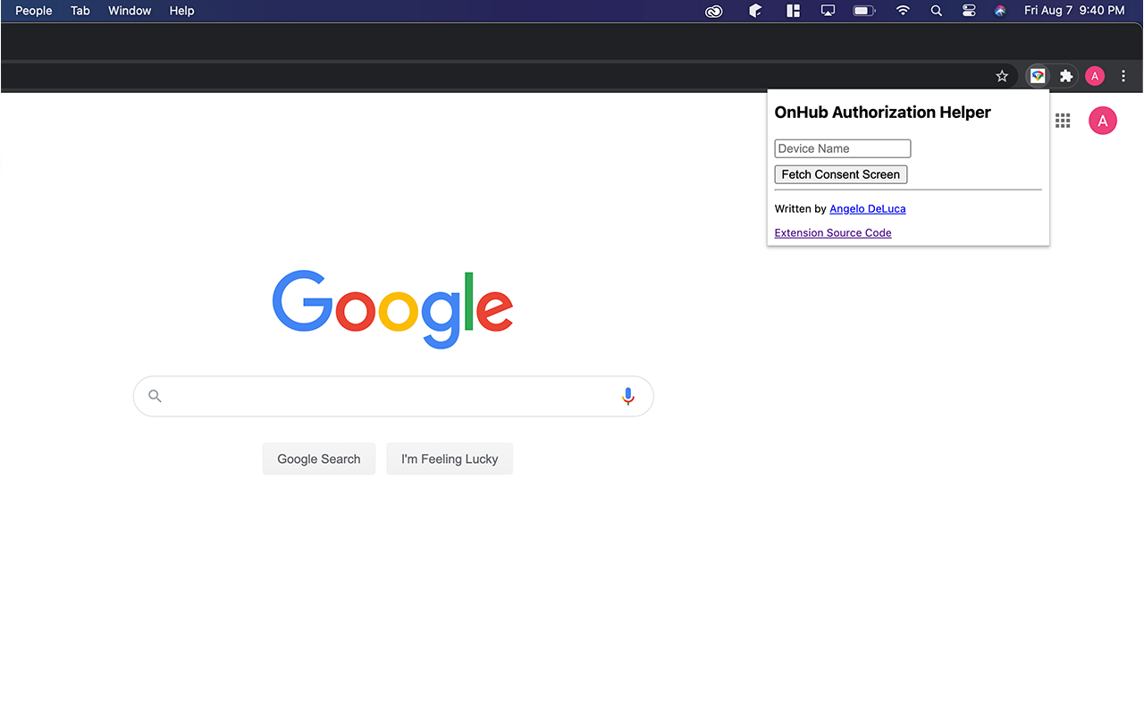The image size is (1144, 715).
Task: Click the Google logo
Action: tap(393, 309)
